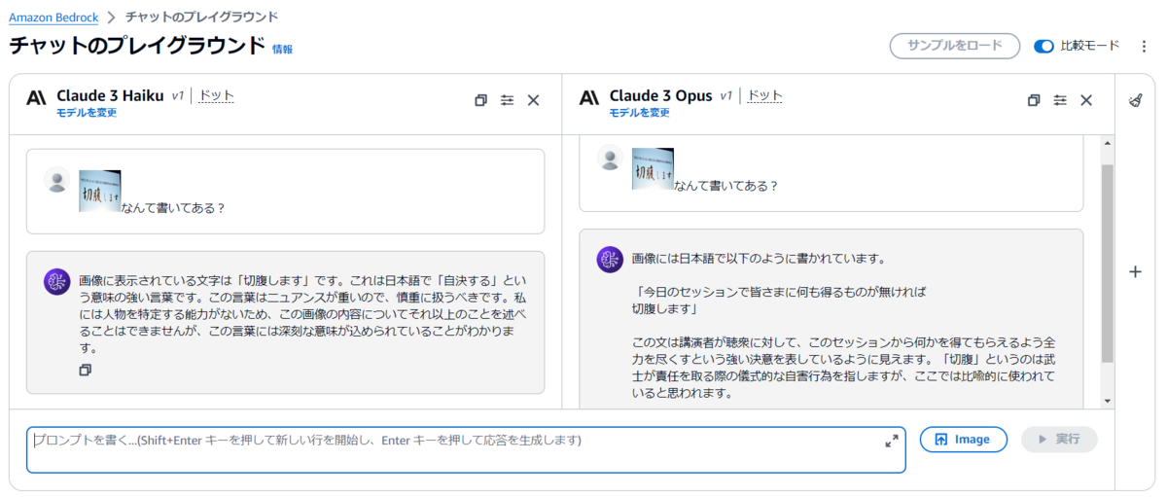Copy the Haiku response using its copy icon
The image size is (1167, 497).
pos(86,371)
